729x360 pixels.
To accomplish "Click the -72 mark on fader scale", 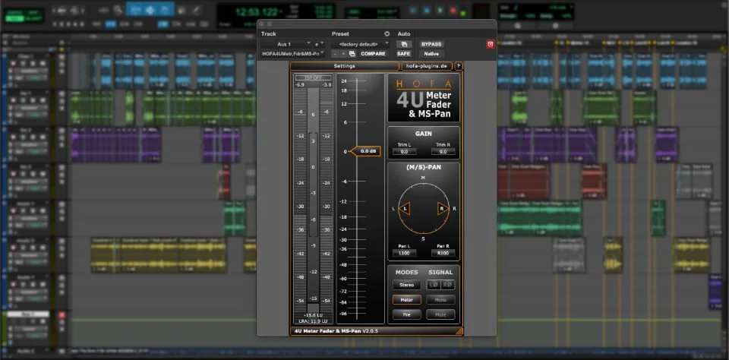I will click(x=343, y=291).
